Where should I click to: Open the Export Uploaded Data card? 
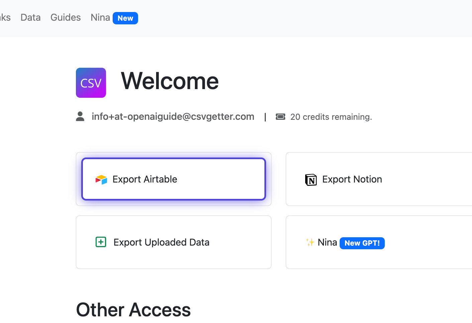click(x=173, y=242)
